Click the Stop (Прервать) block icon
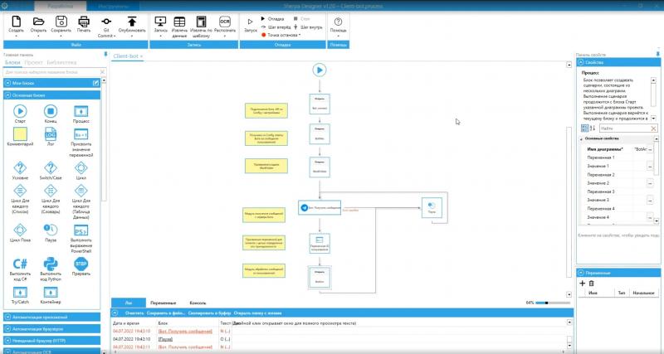The width and height of the screenshot is (664, 354). 81,264
